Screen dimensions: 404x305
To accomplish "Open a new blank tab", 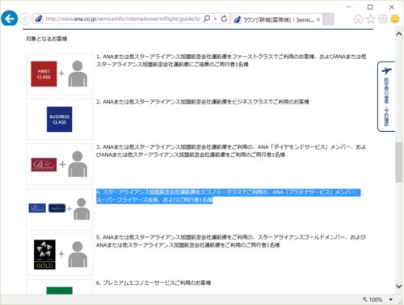I will (x=328, y=19).
